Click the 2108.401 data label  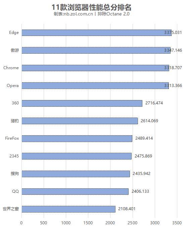127,209
